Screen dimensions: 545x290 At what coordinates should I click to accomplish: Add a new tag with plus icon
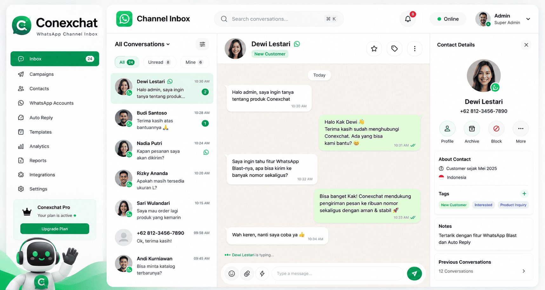[x=524, y=193]
